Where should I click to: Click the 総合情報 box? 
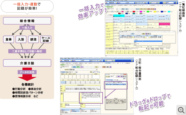(27, 21)
